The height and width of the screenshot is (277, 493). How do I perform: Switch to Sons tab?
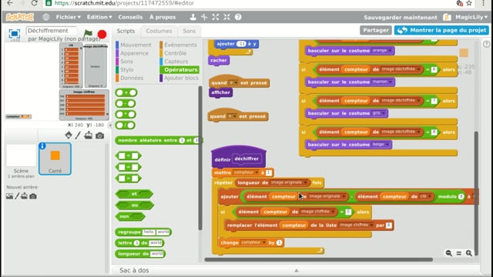[x=189, y=31]
